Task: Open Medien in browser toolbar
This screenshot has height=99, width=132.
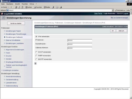Action: click(x=47, y=7)
